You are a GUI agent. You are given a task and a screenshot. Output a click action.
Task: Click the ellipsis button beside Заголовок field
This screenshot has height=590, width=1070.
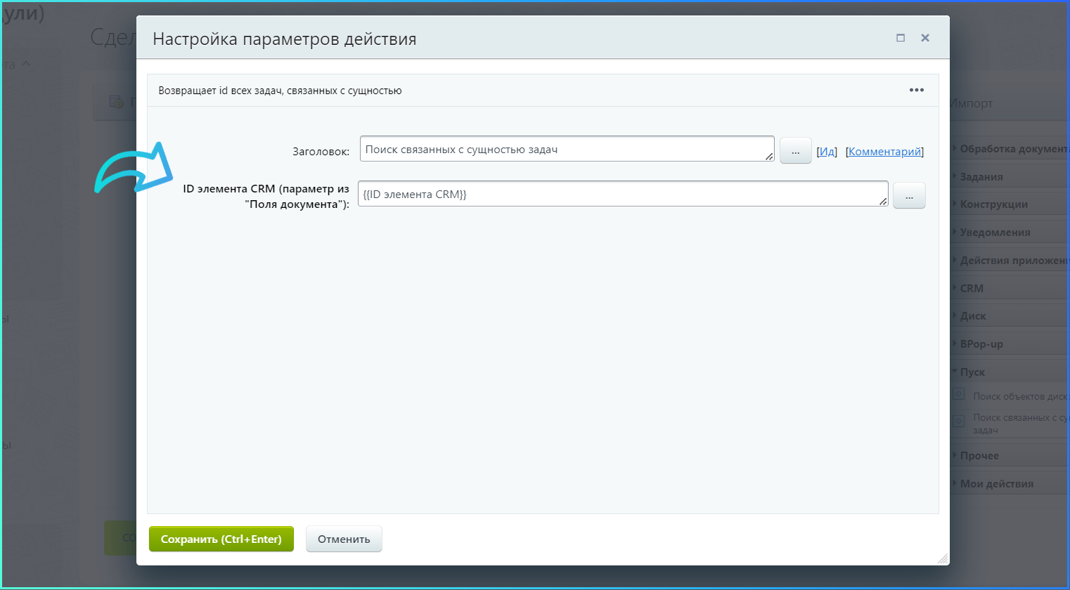point(795,151)
